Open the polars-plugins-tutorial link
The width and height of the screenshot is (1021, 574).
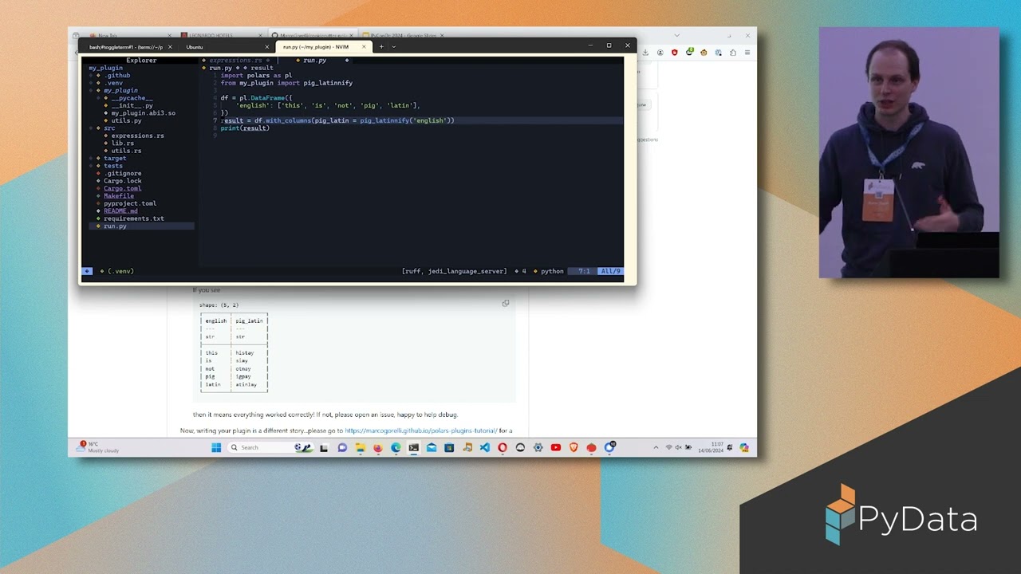(x=420, y=431)
